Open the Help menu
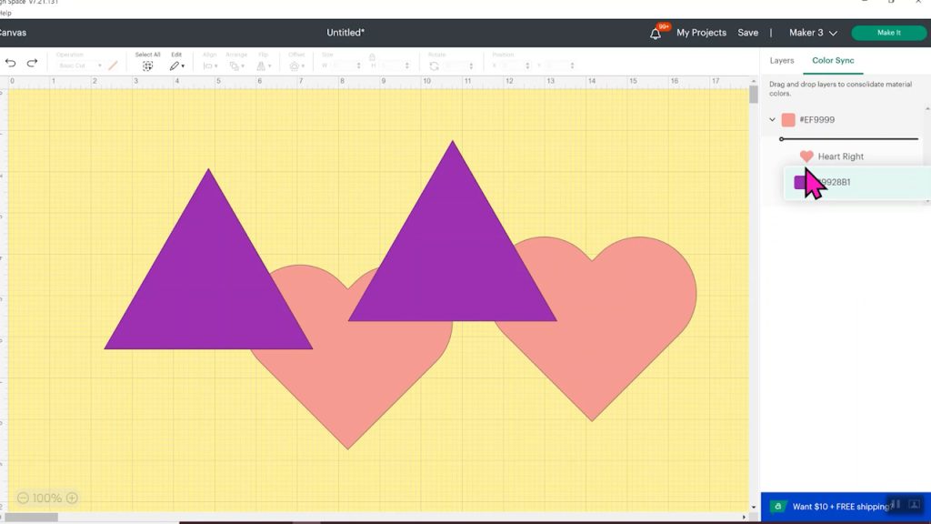Screen dimensions: 931x524 pos(5,13)
